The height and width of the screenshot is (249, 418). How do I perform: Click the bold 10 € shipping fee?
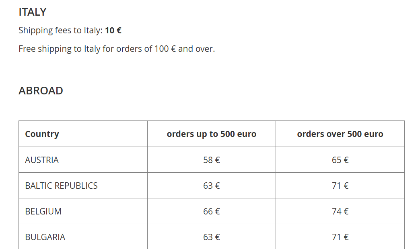(x=113, y=31)
